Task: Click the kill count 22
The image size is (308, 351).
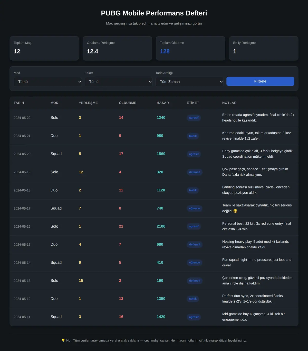Action: [121, 226]
